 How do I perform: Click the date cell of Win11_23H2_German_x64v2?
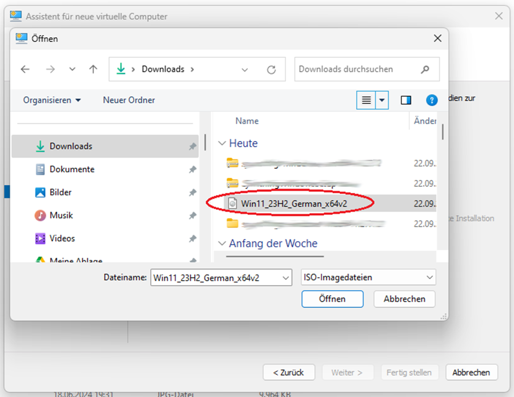point(424,203)
